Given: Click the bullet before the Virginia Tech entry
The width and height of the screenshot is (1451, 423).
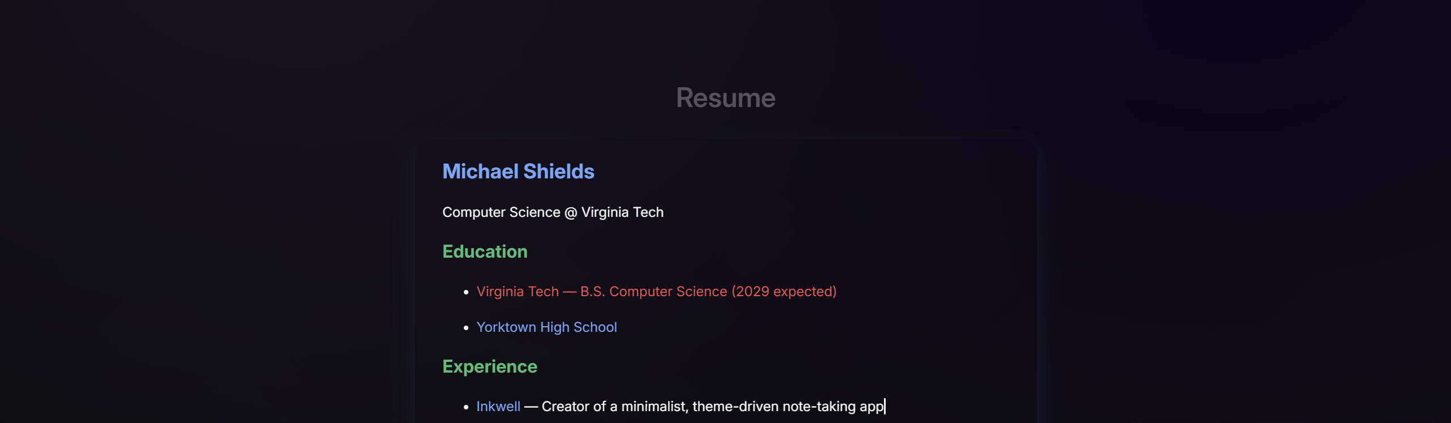Looking at the screenshot, I should [466, 292].
